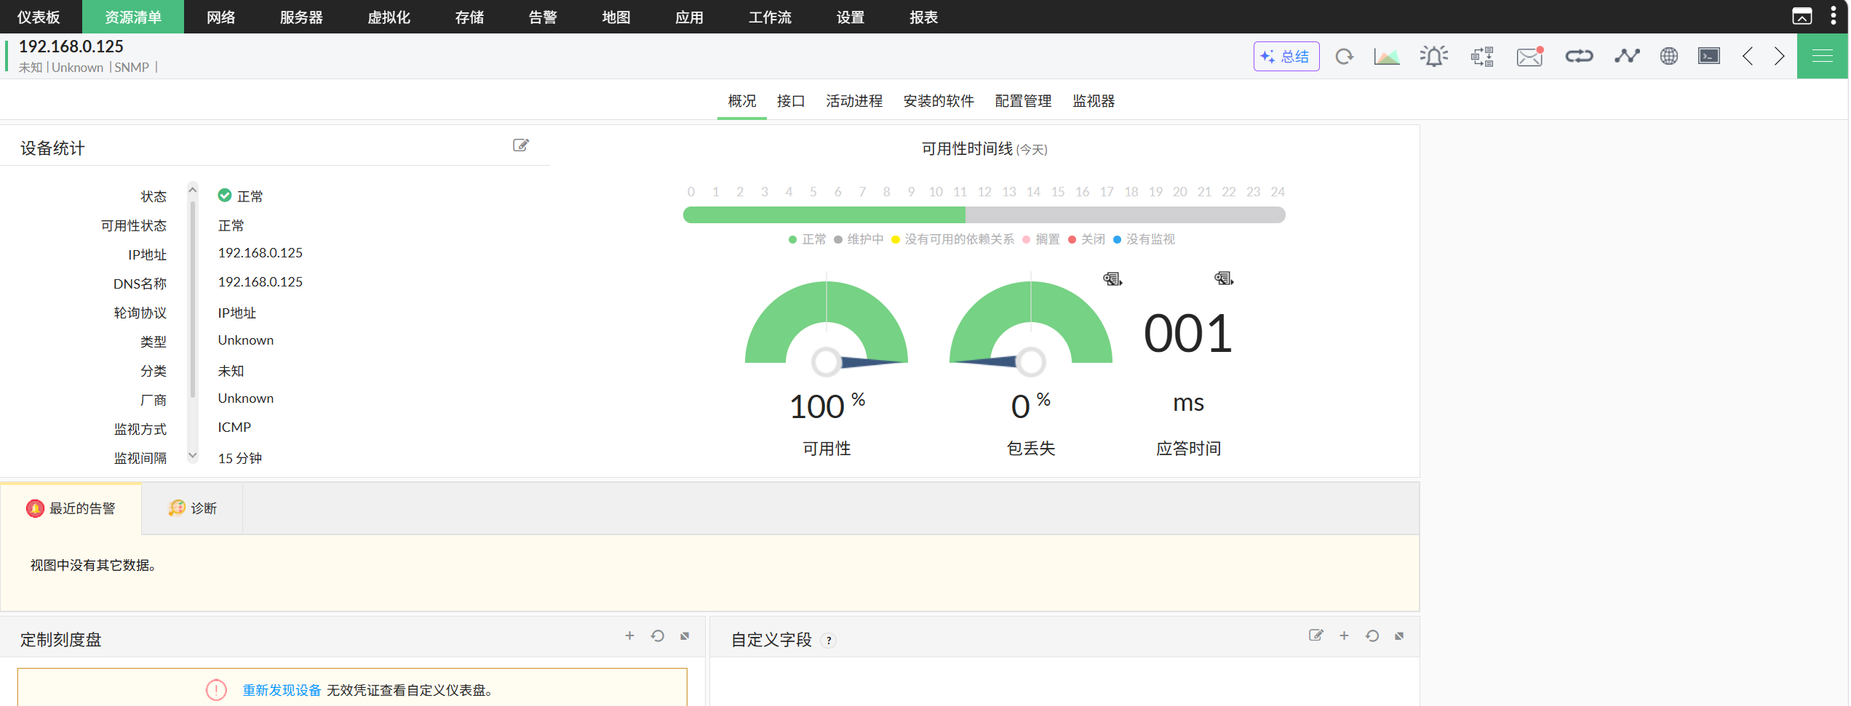Click the 001 ms response time value
The width and height of the screenshot is (1851, 706).
pyautogui.click(x=1188, y=334)
